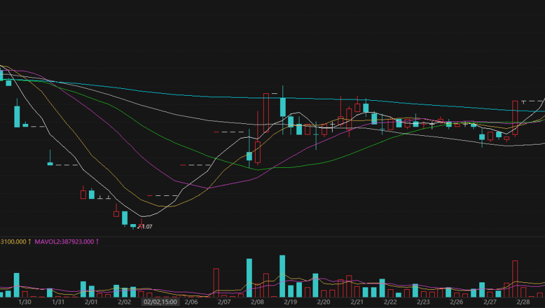Pick the 2/08 date on the axis
Viewport: 545px width, 308px height.
tap(257, 302)
